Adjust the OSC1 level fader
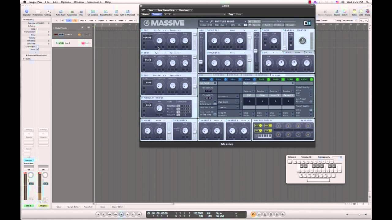 click(194, 35)
